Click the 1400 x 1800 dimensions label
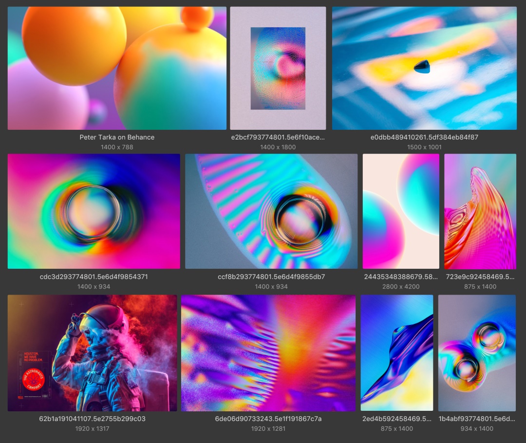The width and height of the screenshot is (526, 443). coord(278,147)
